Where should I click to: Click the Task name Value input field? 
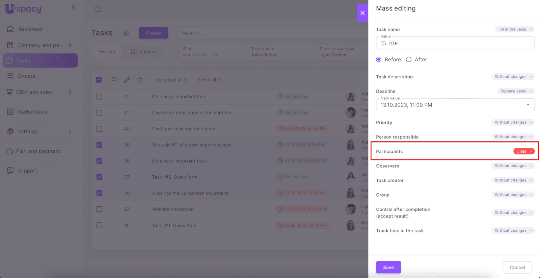coord(459,43)
